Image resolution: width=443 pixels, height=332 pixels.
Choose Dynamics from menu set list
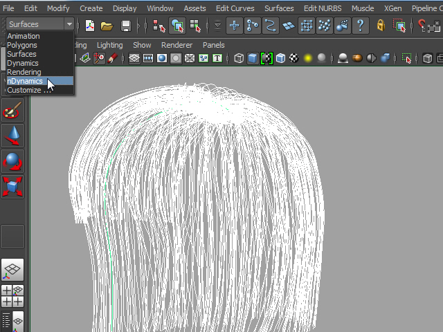[x=23, y=63]
